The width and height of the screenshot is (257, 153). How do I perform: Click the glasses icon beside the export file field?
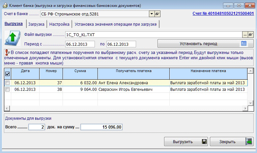coord(251,35)
